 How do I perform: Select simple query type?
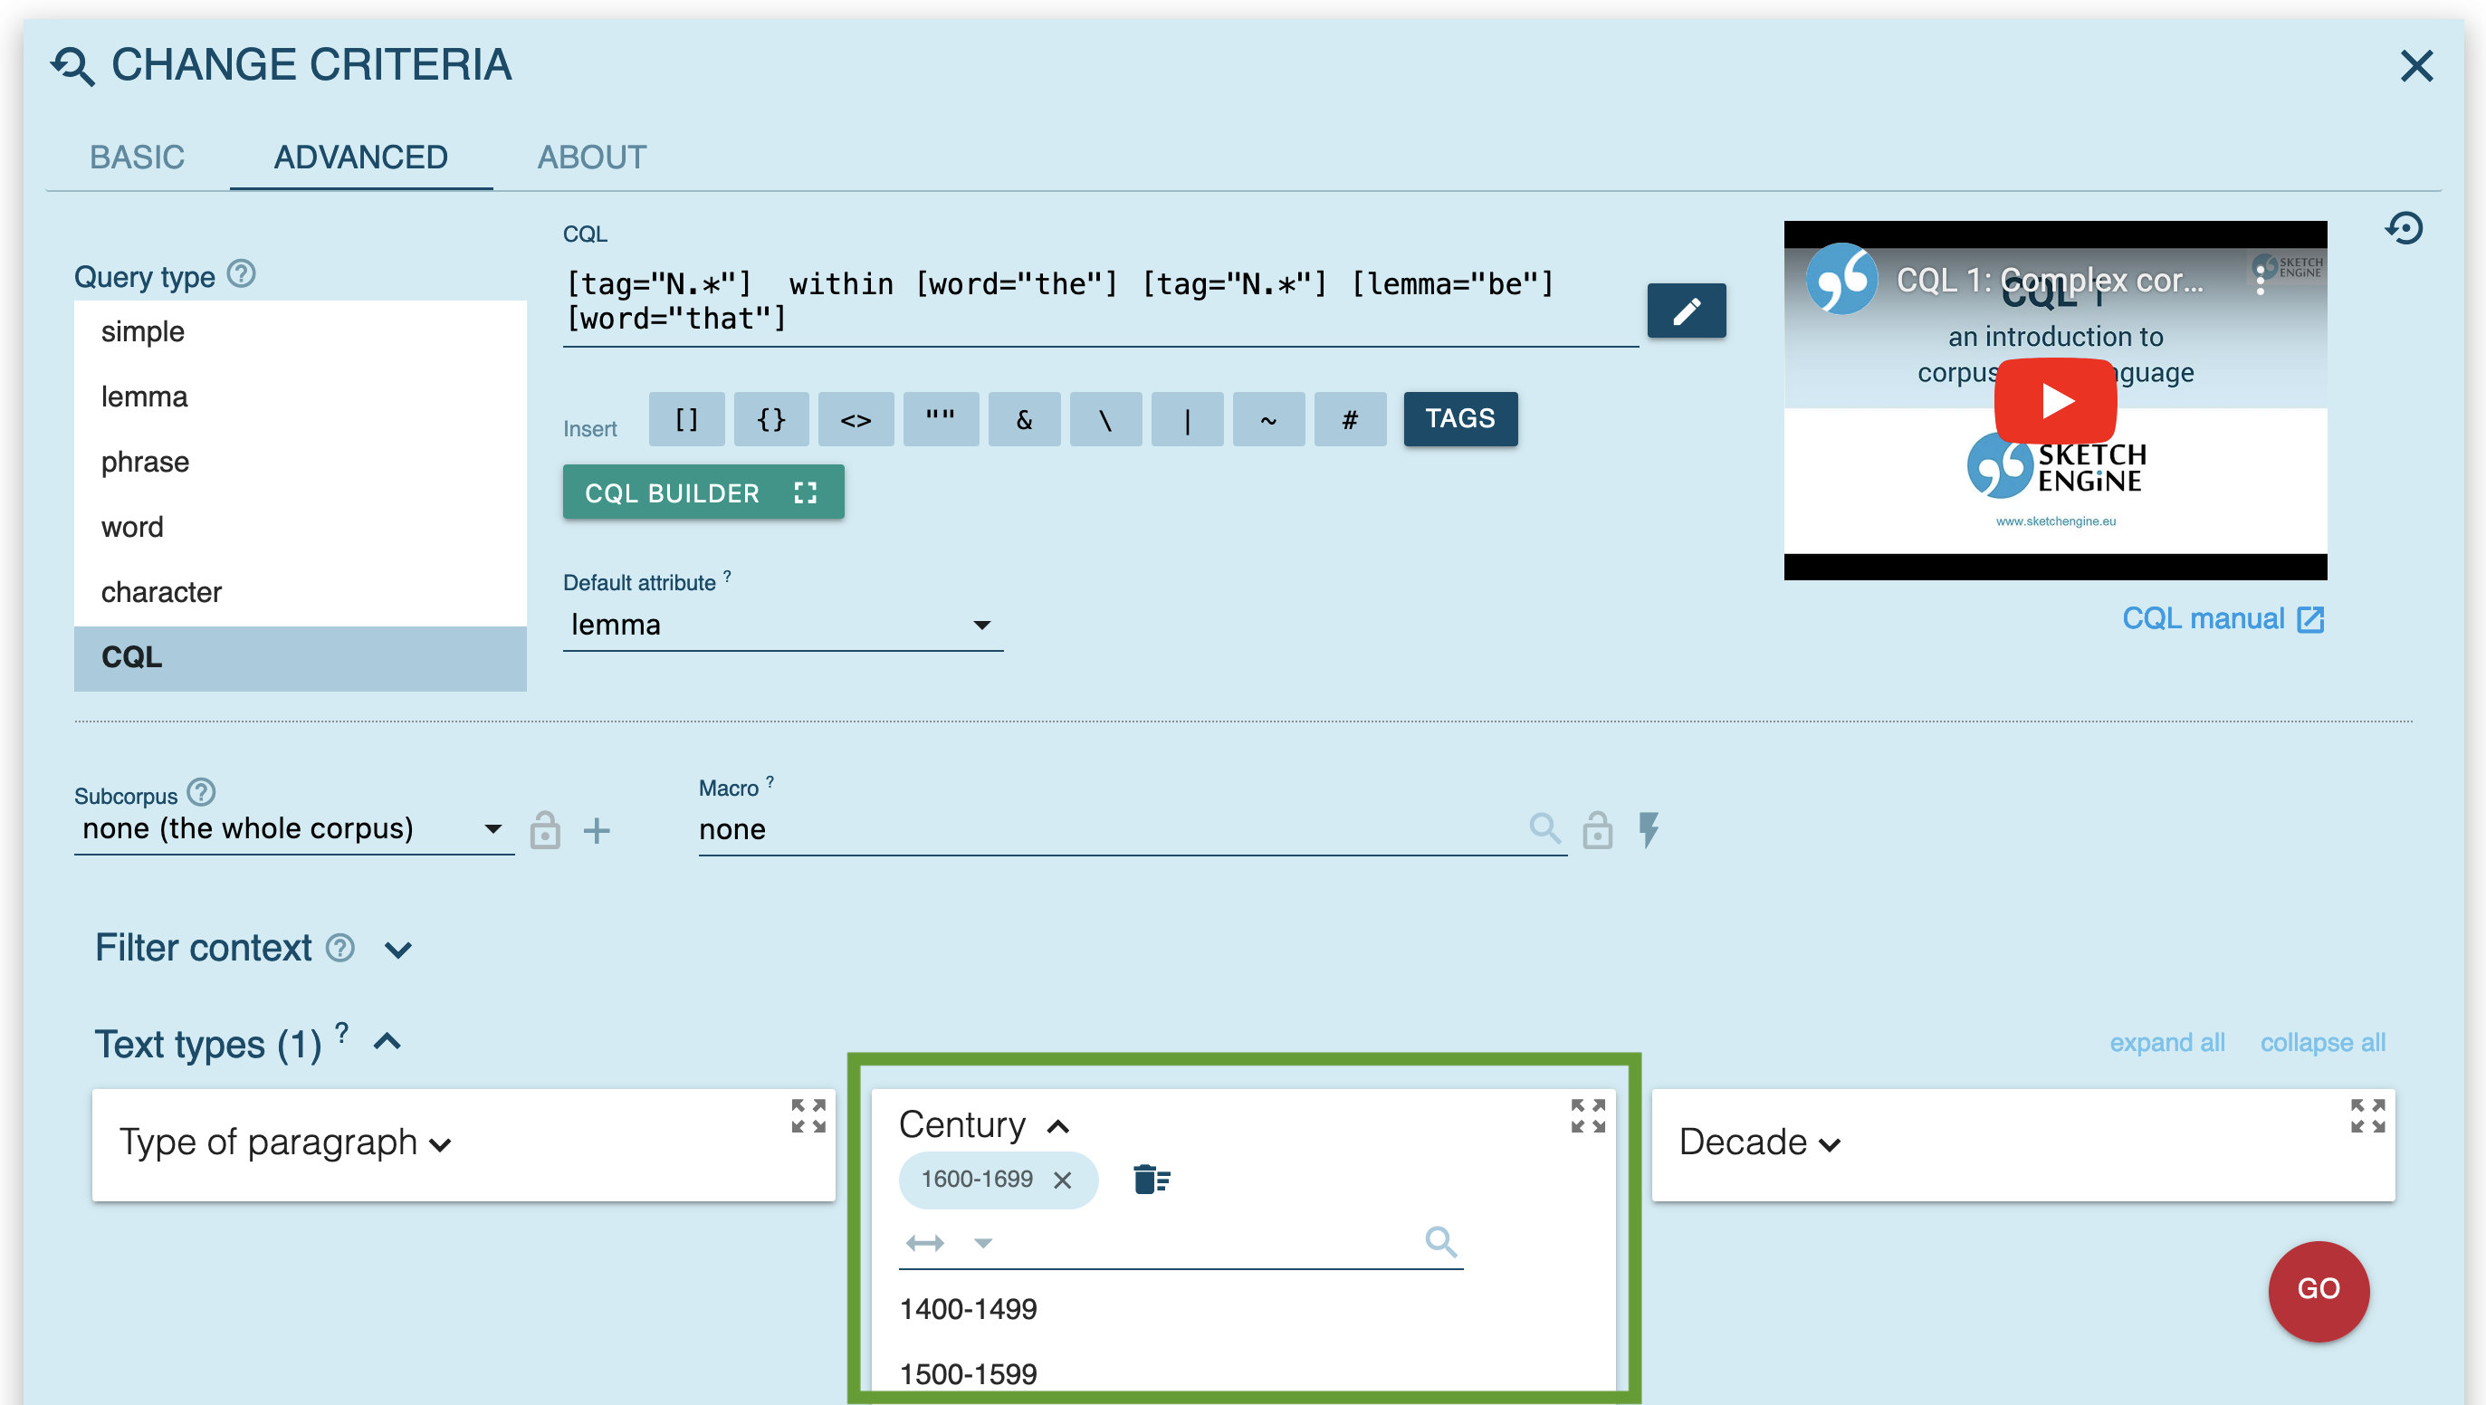(x=143, y=332)
